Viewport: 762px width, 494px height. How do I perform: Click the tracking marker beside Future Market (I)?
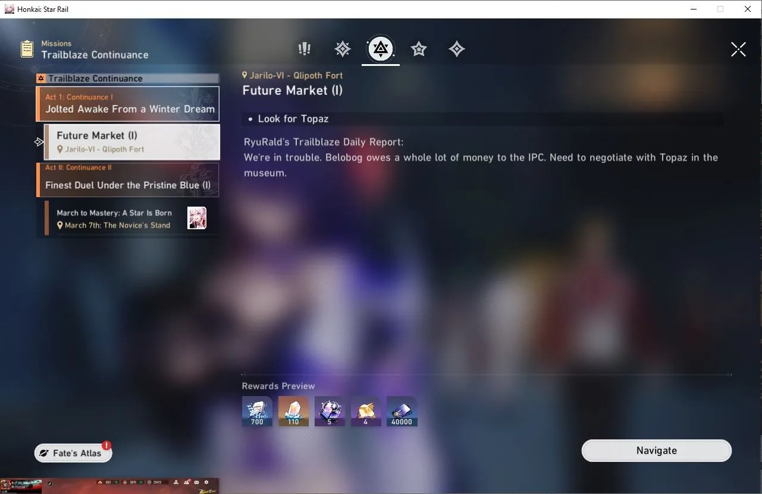point(39,142)
